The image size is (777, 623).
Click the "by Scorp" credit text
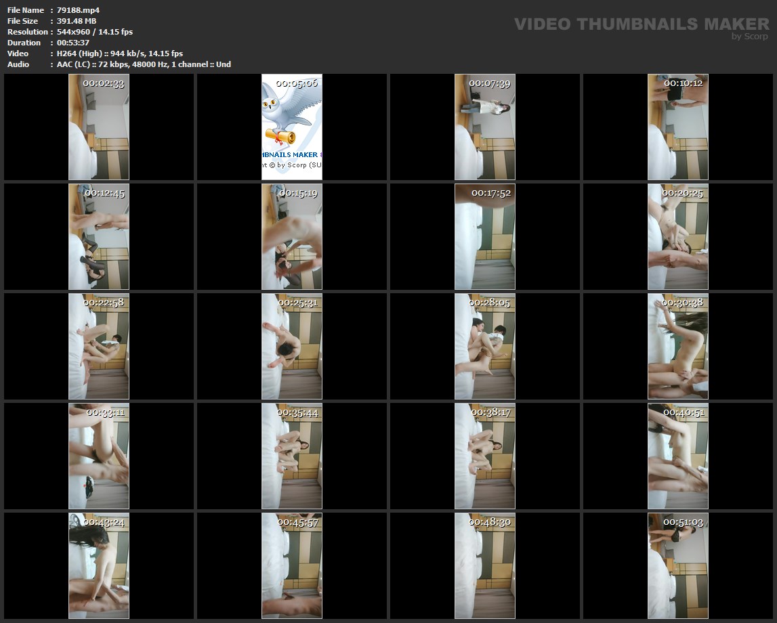(749, 37)
